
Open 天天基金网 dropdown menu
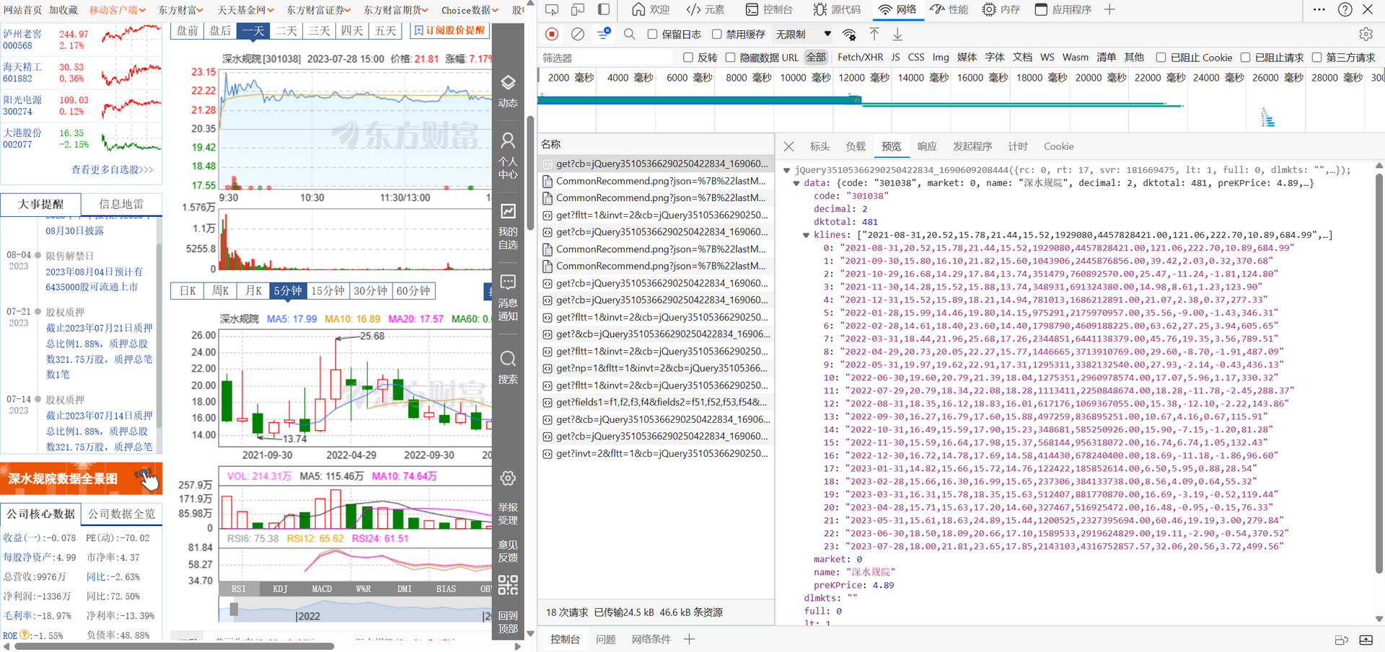coord(245,10)
